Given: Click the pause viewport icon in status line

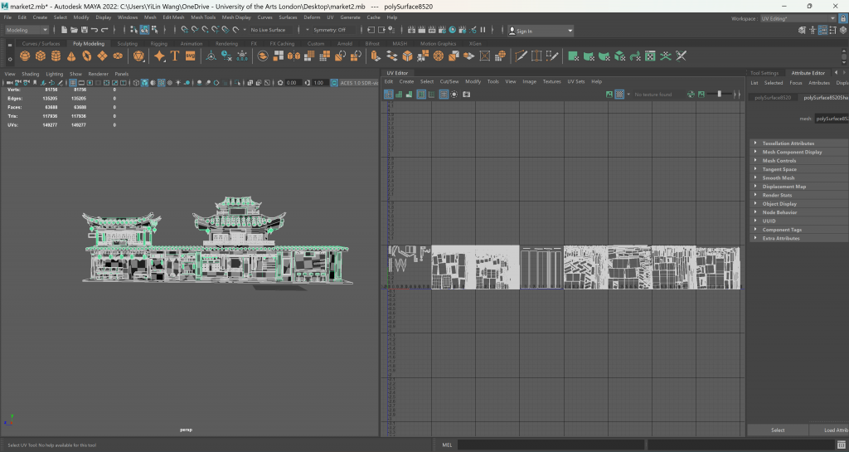Looking at the screenshot, I should click(x=483, y=31).
